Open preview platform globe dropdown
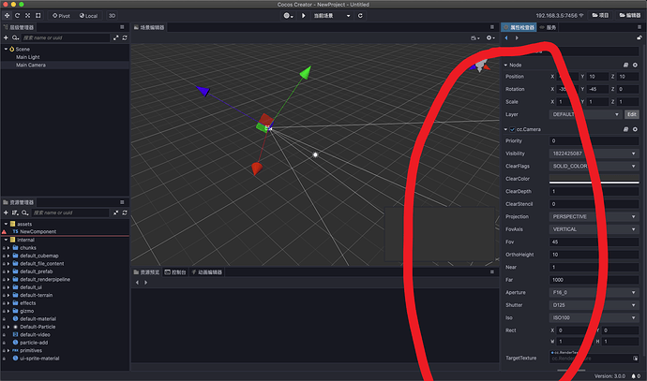Viewport: 647px width, 381px height. [288, 16]
